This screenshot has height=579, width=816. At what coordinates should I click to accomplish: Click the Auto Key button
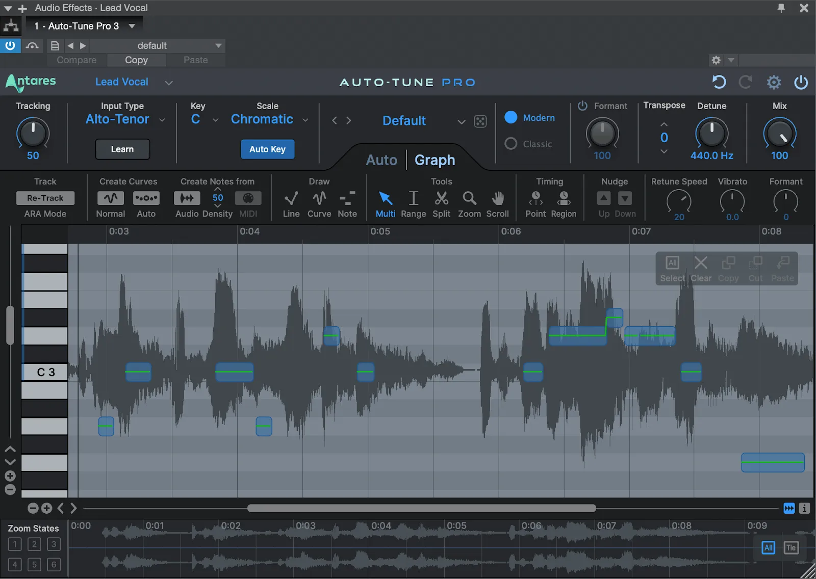(267, 149)
